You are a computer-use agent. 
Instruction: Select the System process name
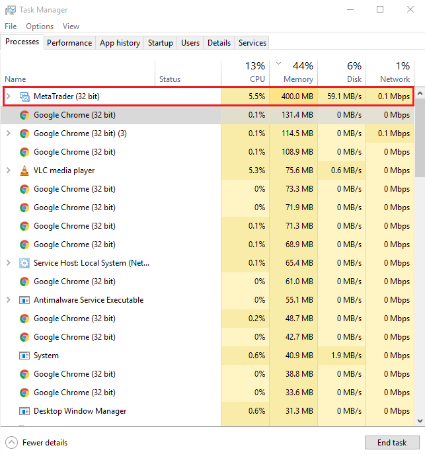coord(46,356)
